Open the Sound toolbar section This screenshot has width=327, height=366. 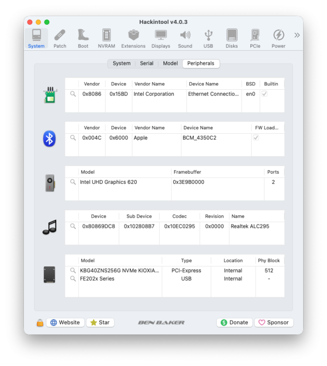pos(185,39)
